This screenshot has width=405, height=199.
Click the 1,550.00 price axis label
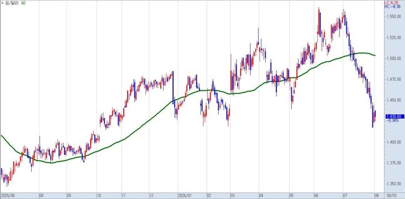click(x=394, y=16)
